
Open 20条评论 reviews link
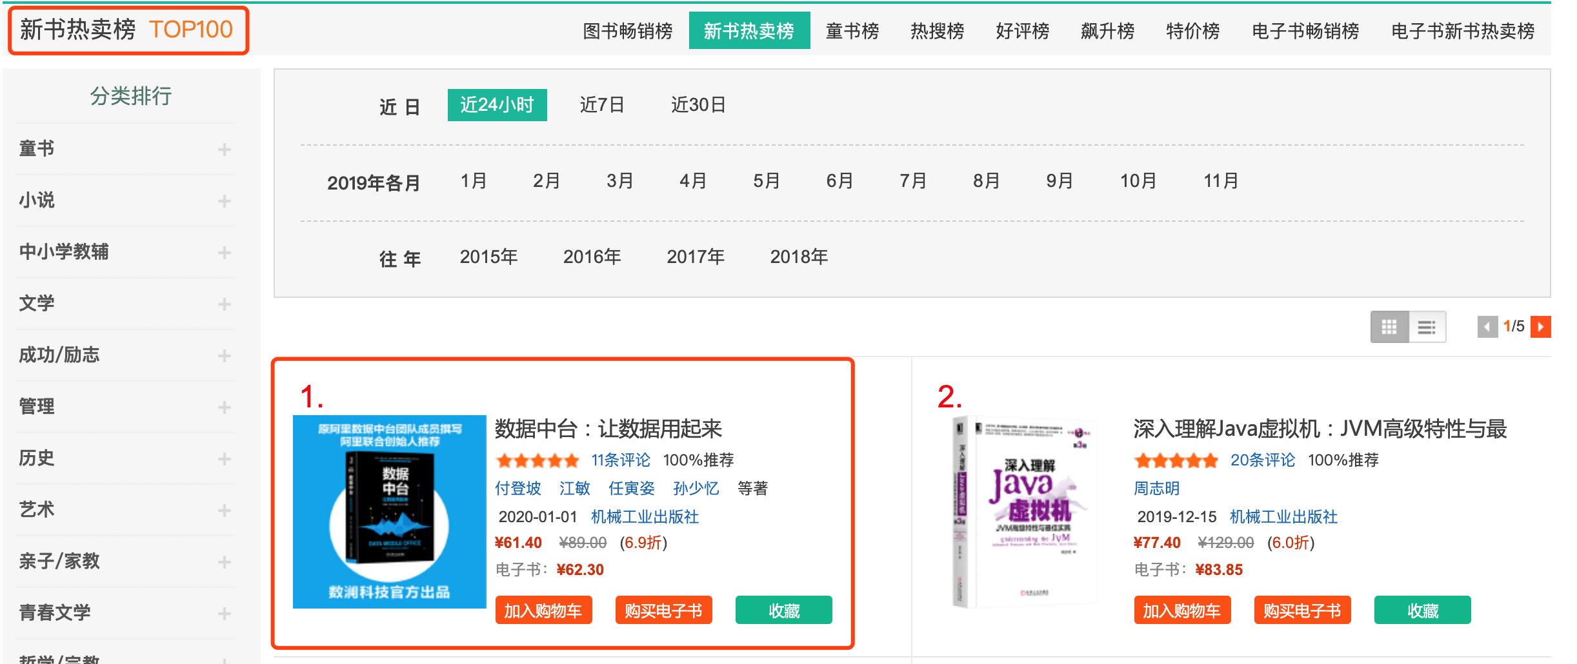[x=1262, y=460]
